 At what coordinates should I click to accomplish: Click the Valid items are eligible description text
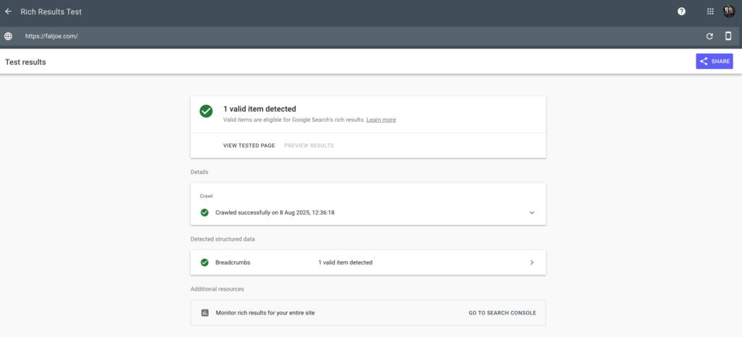[294, 120]
